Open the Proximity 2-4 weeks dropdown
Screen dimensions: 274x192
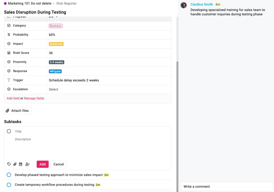56,62
